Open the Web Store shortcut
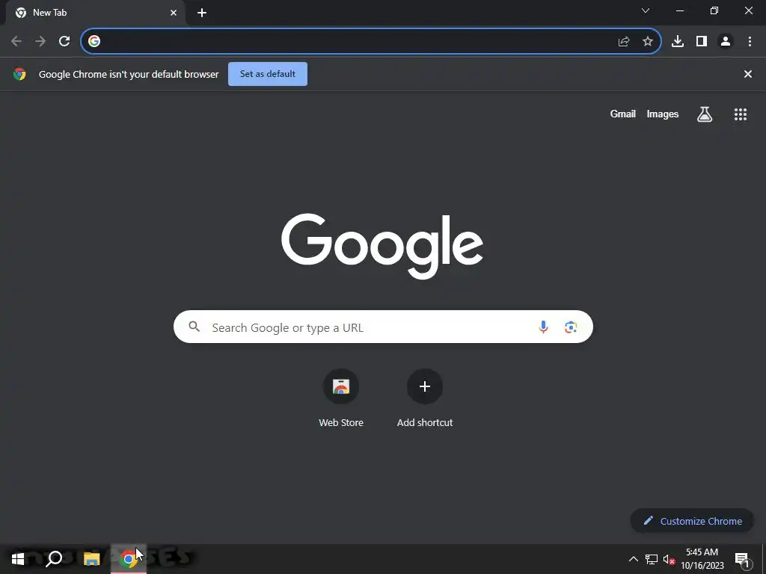 click(x=341, y=398)
